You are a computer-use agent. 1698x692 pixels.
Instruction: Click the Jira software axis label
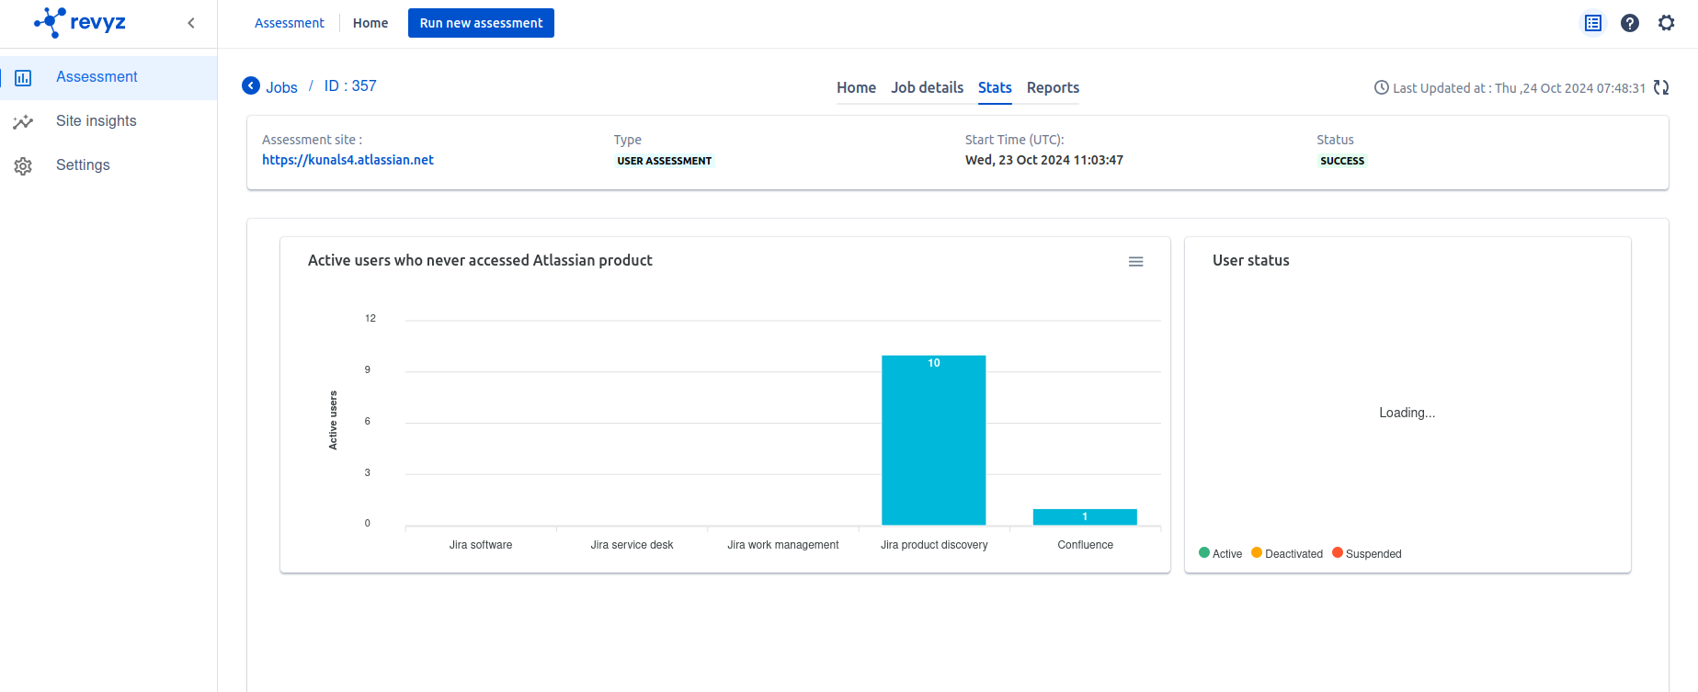coord(481,545)
